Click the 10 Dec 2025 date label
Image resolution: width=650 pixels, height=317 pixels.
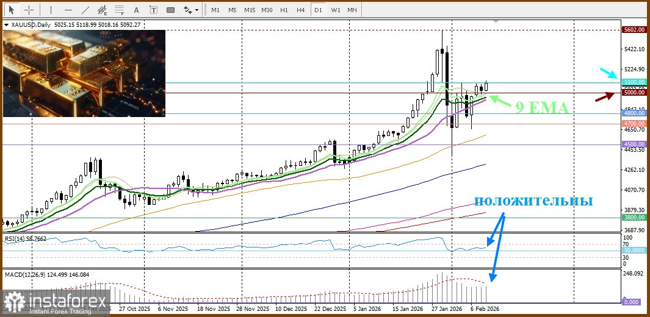click(291, 309)
